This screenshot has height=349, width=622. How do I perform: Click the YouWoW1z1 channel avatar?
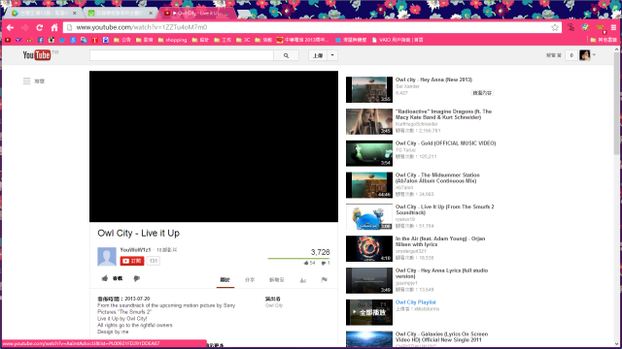pyautogui.click(x=107, y=256)
